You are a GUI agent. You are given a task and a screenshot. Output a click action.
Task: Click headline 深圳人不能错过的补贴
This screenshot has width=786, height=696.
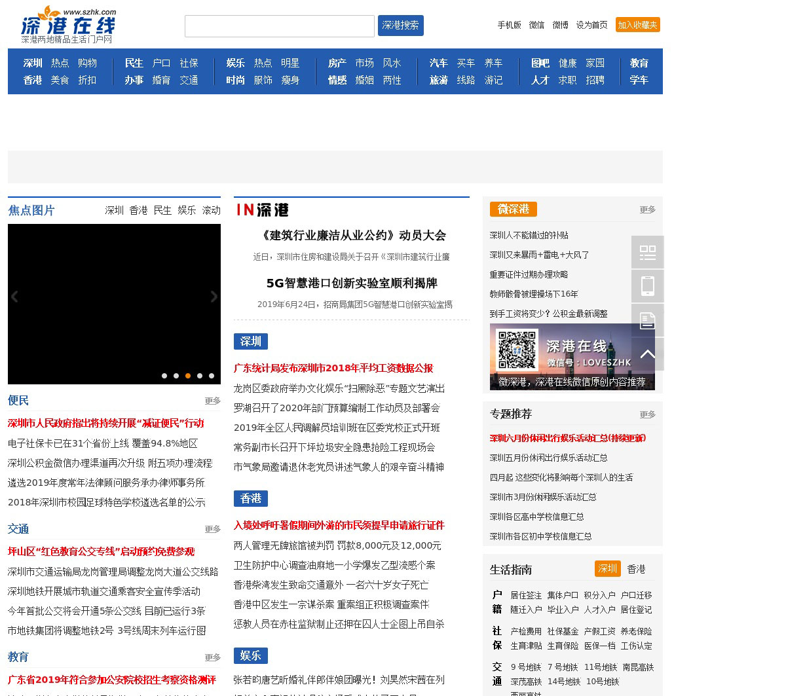pos(529,235)
